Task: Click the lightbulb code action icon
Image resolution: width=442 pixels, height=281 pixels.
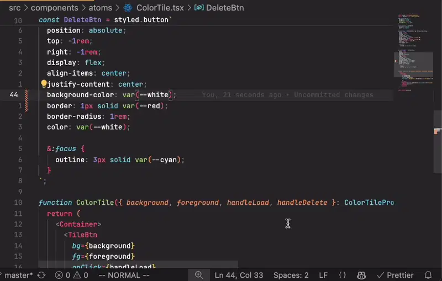Action: tap(44, 84)
